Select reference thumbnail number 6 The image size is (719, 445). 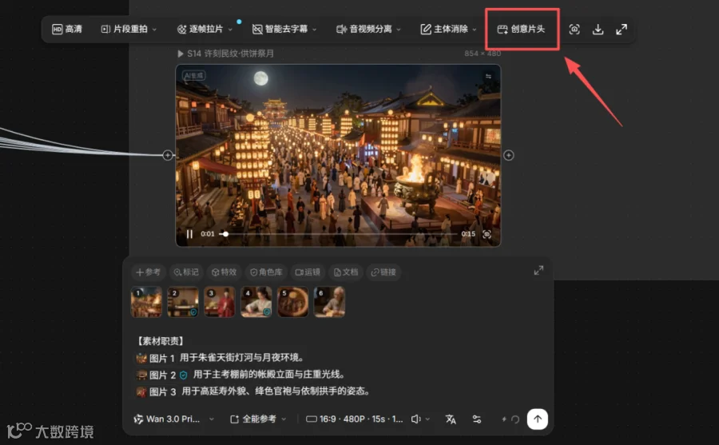tap(329, 302)
